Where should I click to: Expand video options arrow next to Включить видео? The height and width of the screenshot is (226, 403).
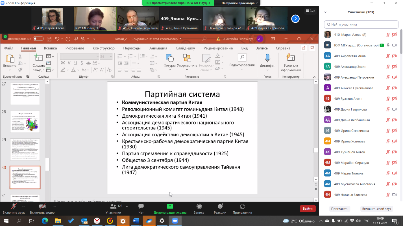click(x=55, y=206)
